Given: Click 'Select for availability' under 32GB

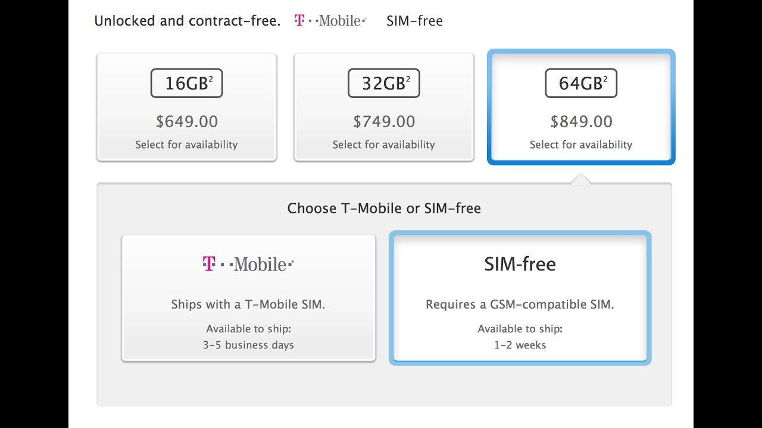Looking at the screenshot, I should click(x=384, y=144).
